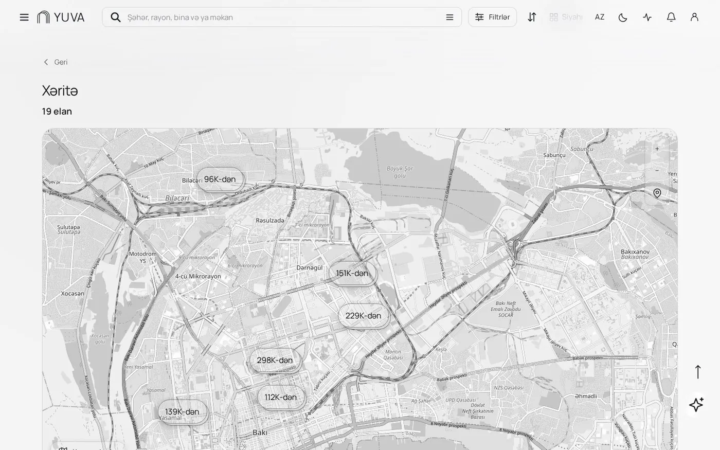Viewport: 720px width, 450px height.
Task: Select the 139K-dən map marker
Action: 182,411
